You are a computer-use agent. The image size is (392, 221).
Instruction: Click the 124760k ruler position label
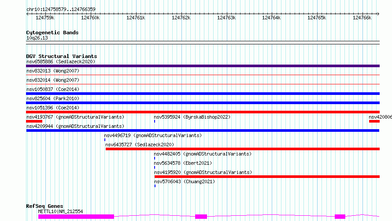(90, 18)
